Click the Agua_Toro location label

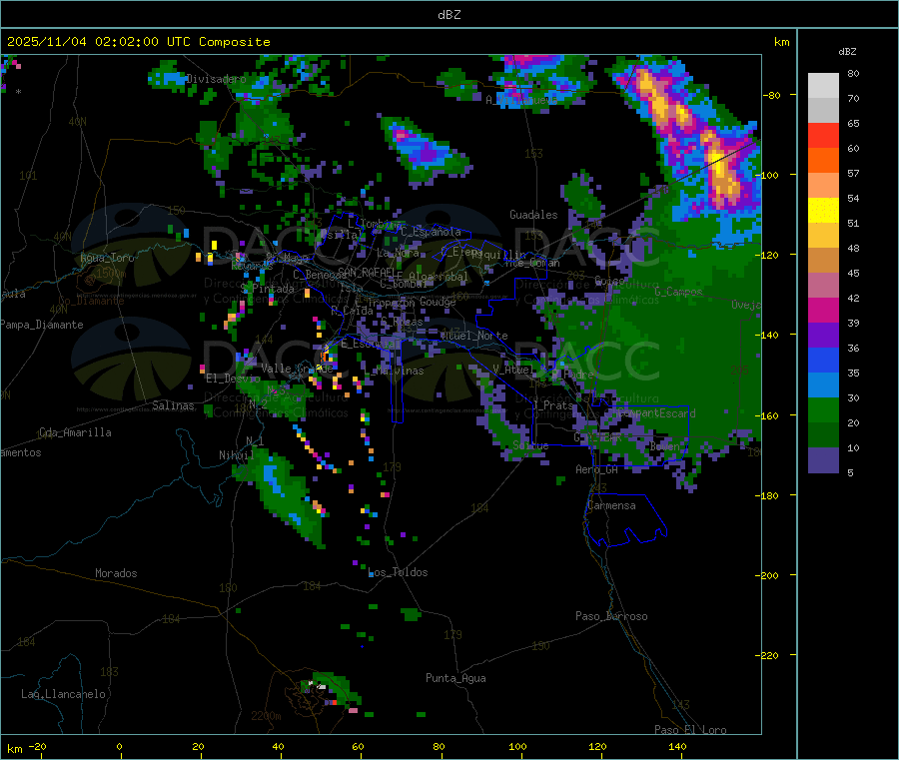tap(107, 258)
